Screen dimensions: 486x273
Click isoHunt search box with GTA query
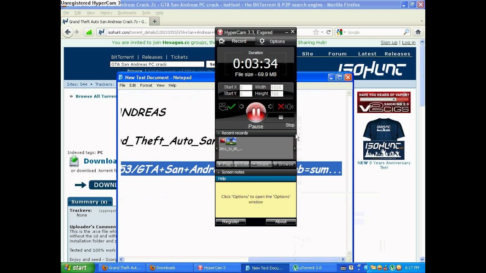(157, 64)
